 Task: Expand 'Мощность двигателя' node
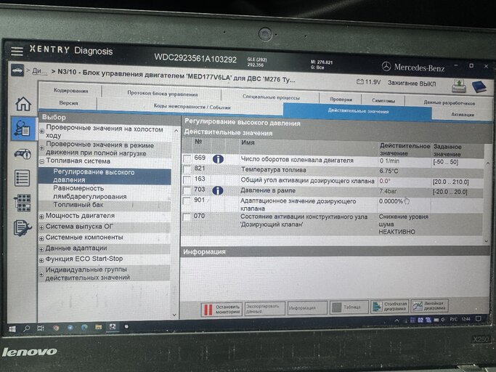click(41, 217)
